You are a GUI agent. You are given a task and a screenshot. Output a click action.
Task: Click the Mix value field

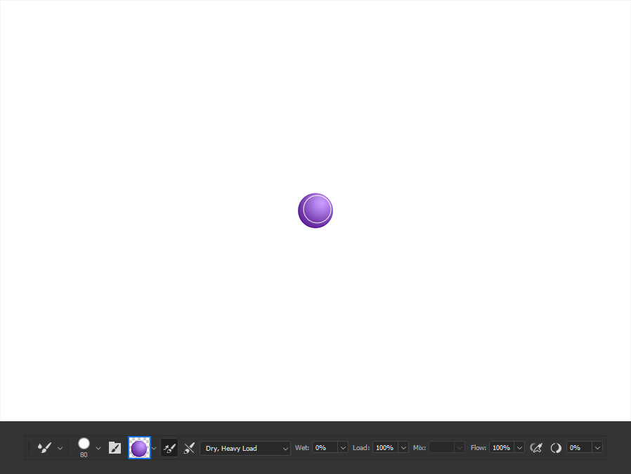[441, 447]
